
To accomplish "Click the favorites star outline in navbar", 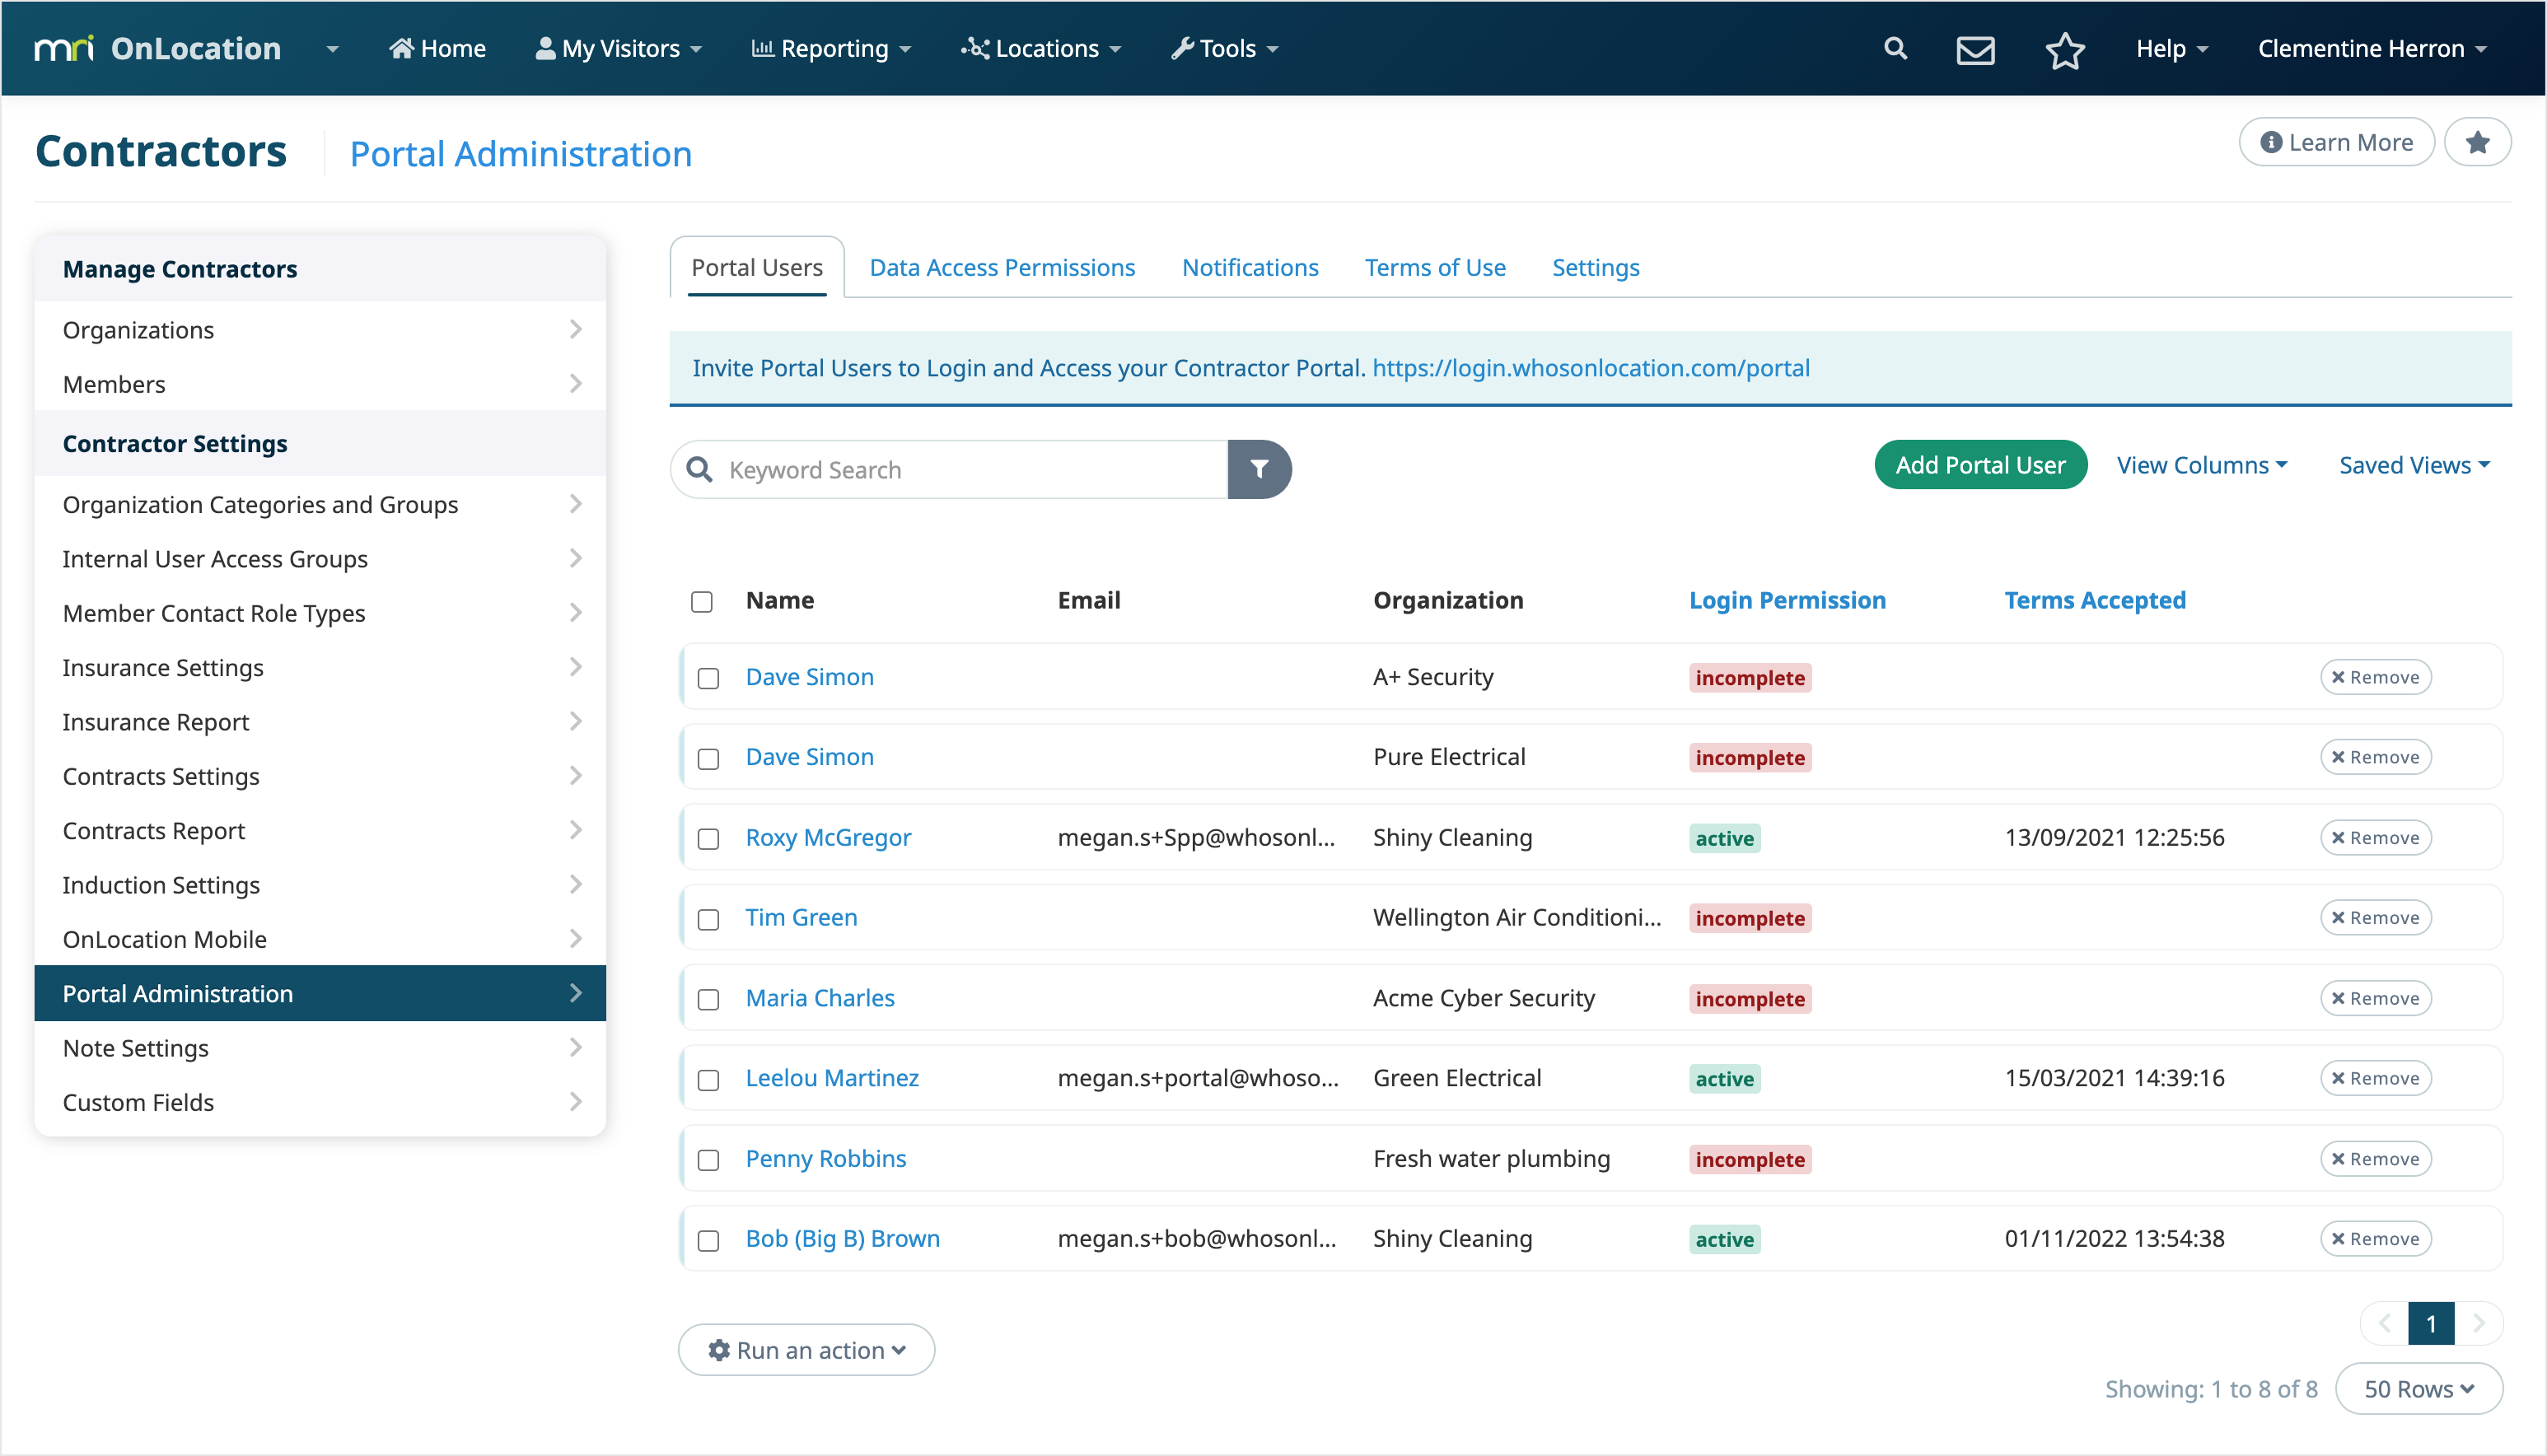I will click(x=2065, y=49).
